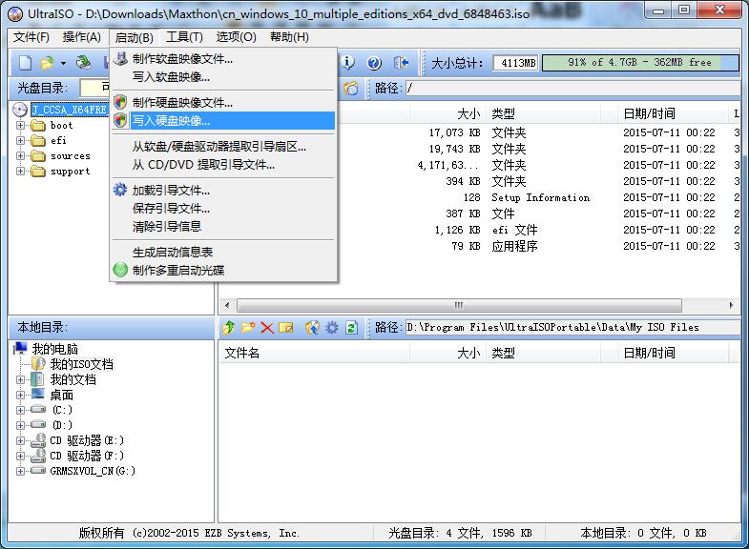Click the Setup Information type cell

pyautogui.click(x=540, y=197)
